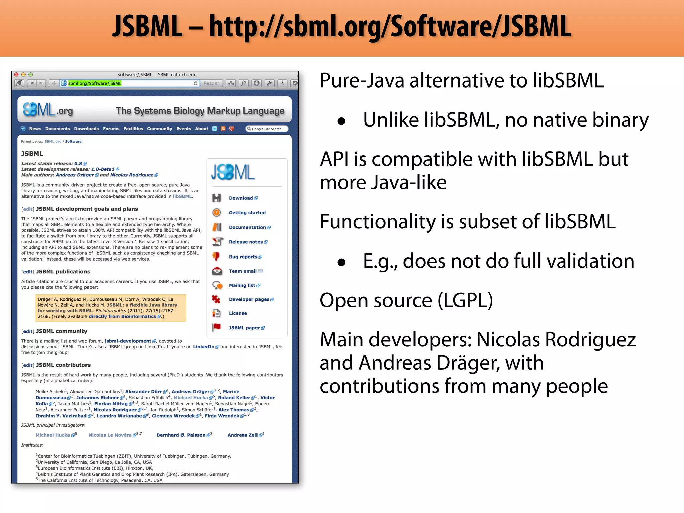Click the SBML home icon in navigation bar
This screenshot has height=513, width=684.
pos(23,129)
